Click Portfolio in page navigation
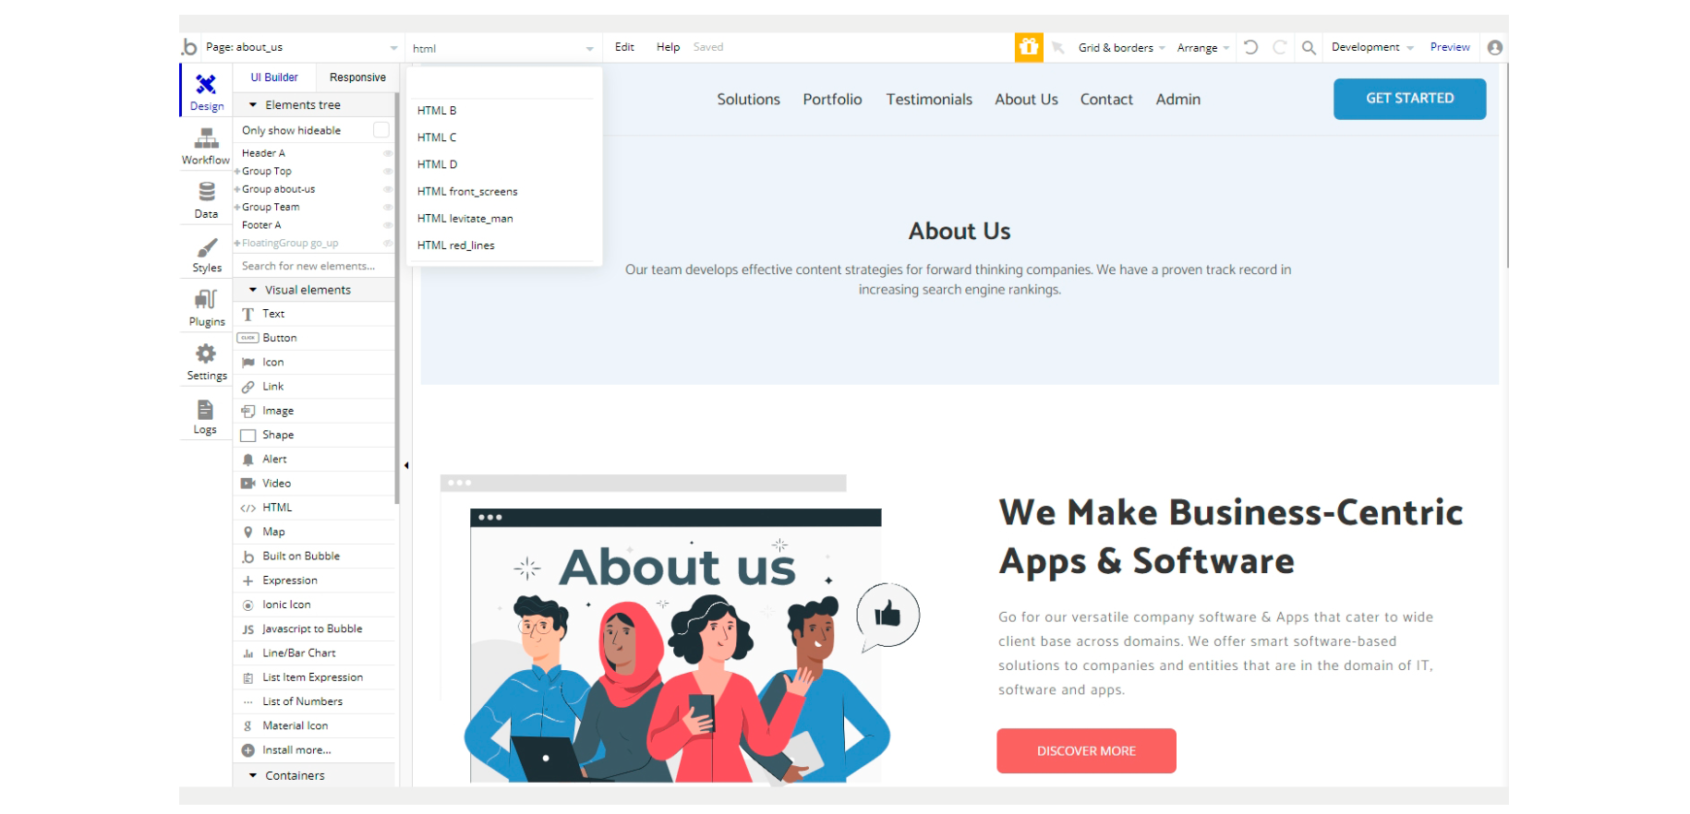 [832, 100]
